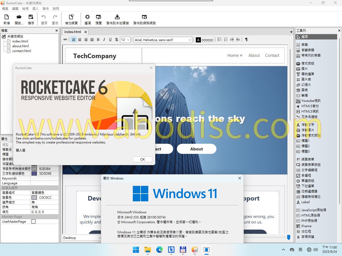Click OK in the RocketCake dialog

[142, 159]
